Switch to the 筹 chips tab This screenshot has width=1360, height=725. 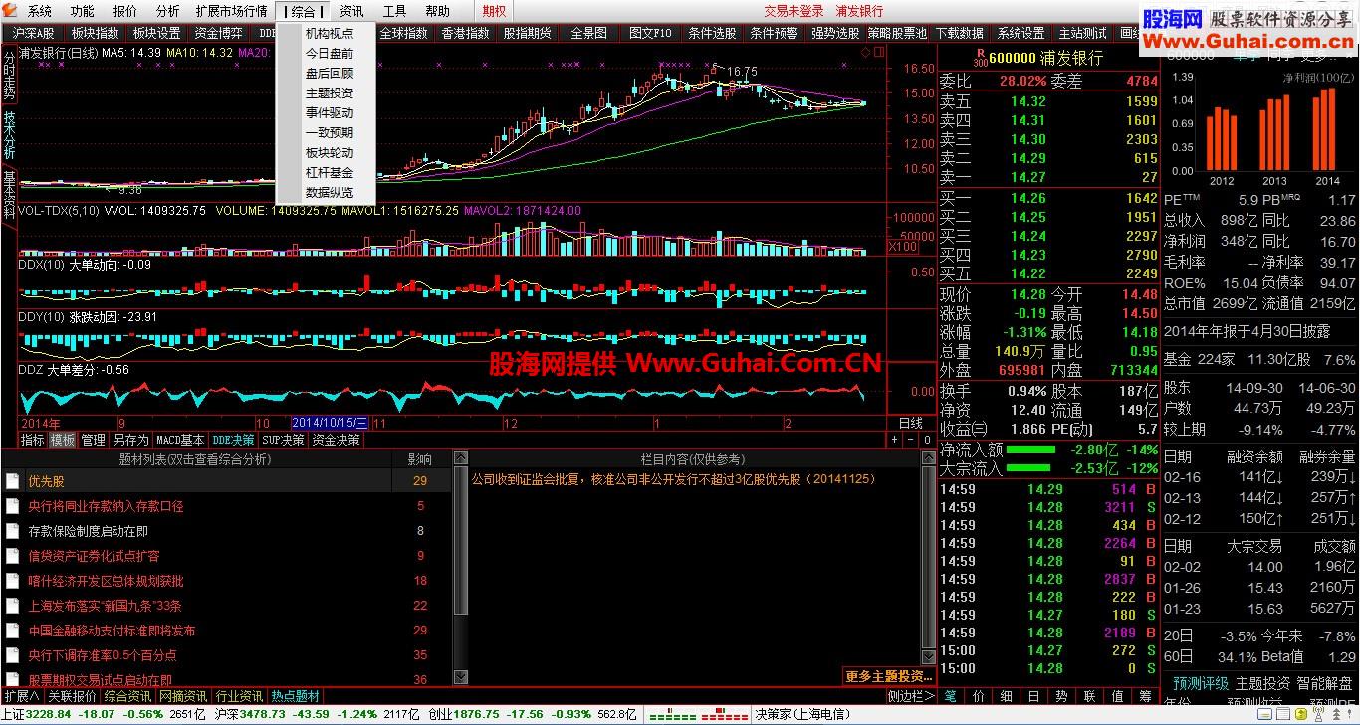coord(1146,696)
